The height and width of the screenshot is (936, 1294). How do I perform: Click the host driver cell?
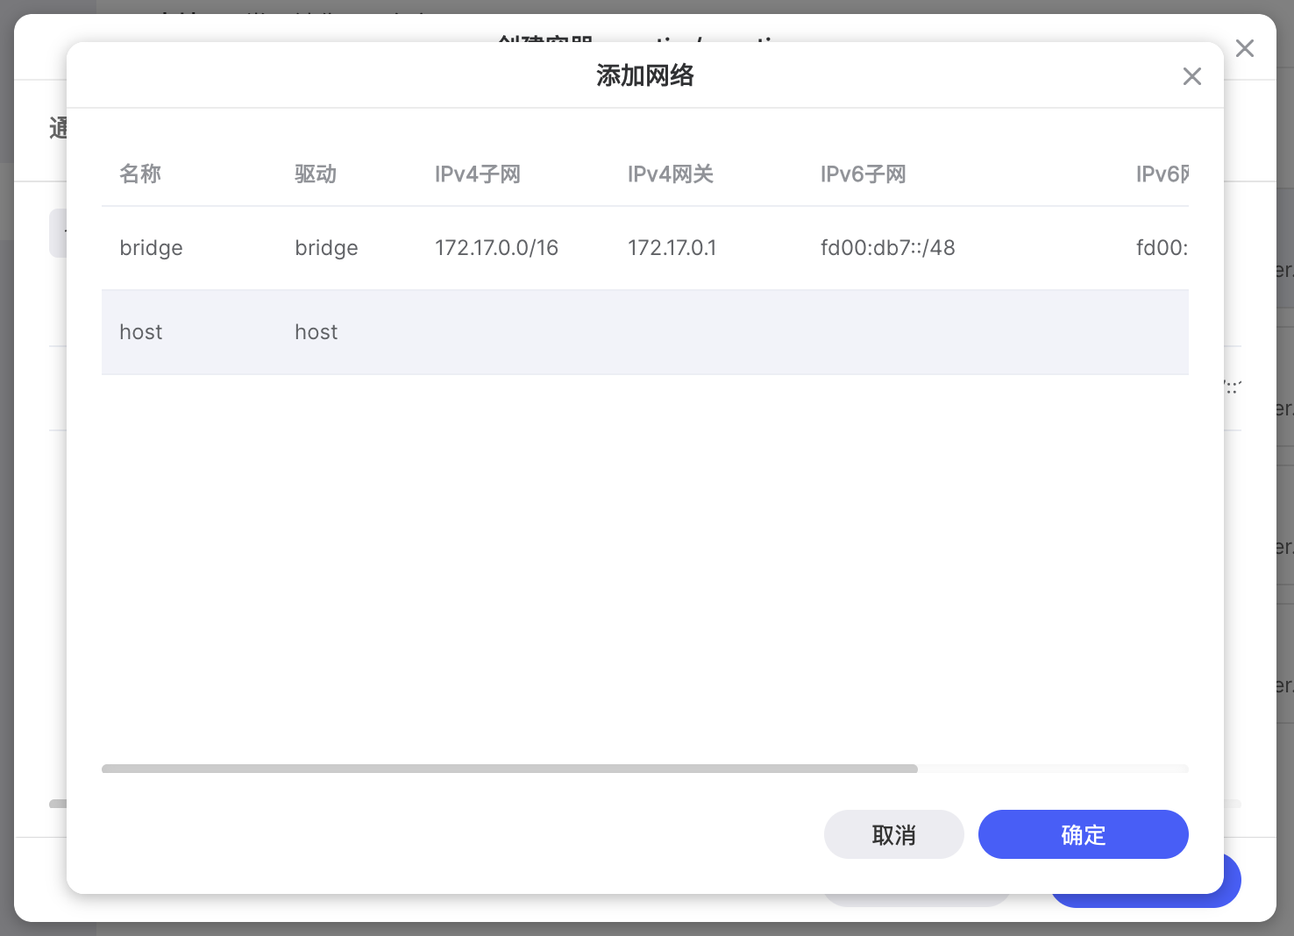[316, 332]
